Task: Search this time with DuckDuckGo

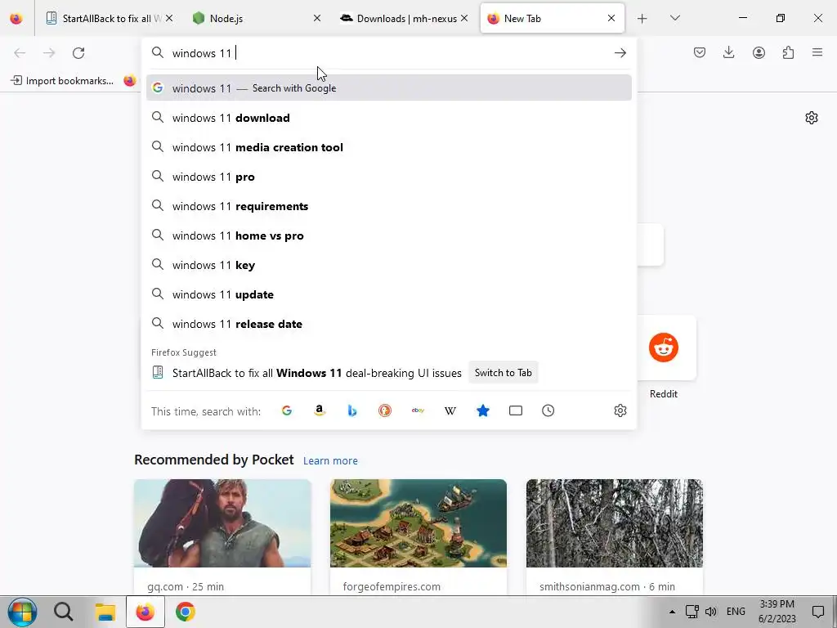Action: click(385, 410)
